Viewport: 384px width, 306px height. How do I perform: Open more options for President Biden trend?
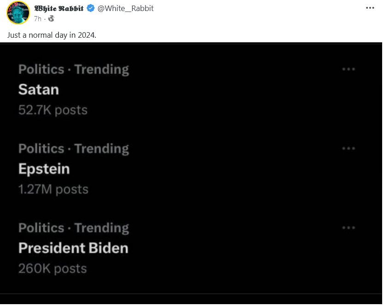tap(349, 227)
